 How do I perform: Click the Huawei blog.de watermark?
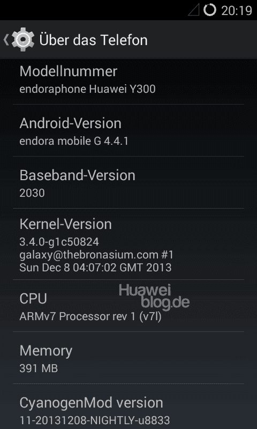pos(154,297)
